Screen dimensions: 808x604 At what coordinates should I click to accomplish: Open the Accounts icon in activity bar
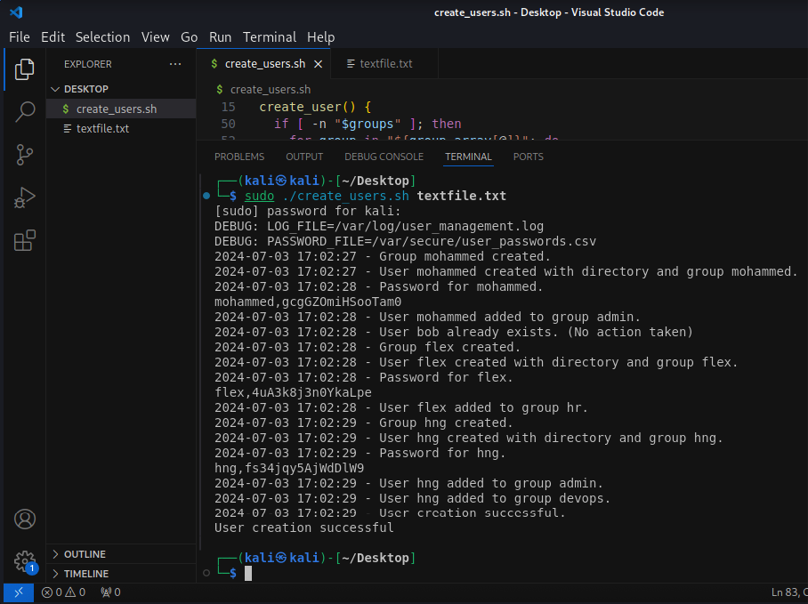24,519
